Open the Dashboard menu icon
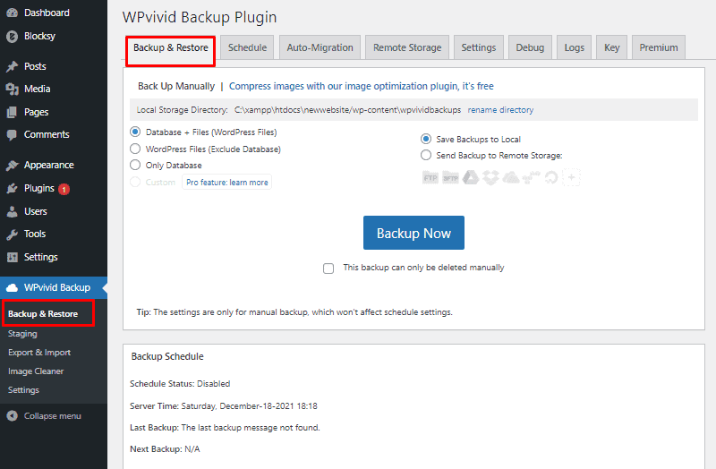This screenshot has height=469, width=716. pyautogui.click(x=13, y=13)
